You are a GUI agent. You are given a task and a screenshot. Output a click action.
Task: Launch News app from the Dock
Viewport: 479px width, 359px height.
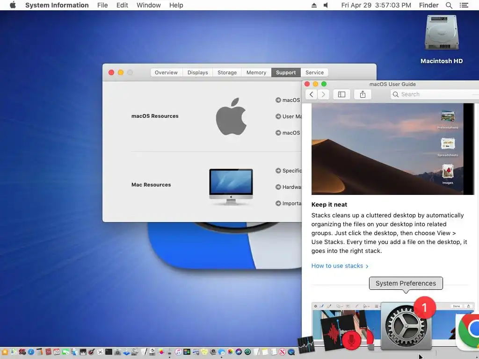[x=282, y=352]
